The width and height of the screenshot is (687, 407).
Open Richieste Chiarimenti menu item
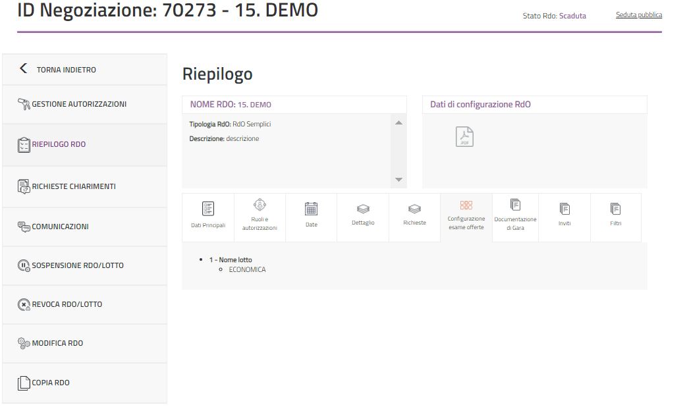coord(73,186)
